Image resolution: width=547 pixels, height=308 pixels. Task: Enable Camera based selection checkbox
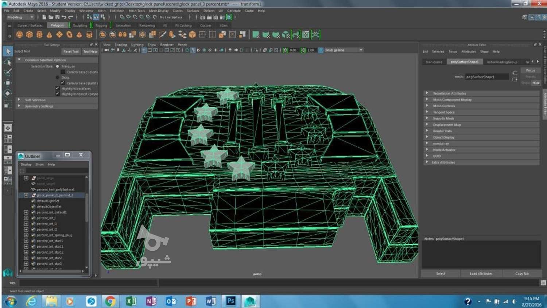(x=63, y=72)
